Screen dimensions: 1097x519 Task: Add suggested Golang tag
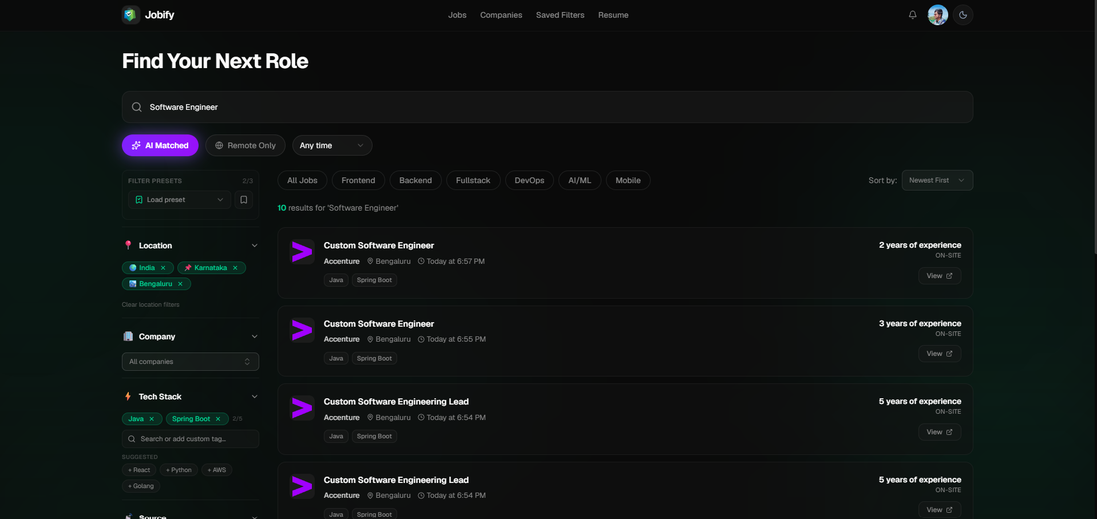pyautogui.click(x=141, y=486)
